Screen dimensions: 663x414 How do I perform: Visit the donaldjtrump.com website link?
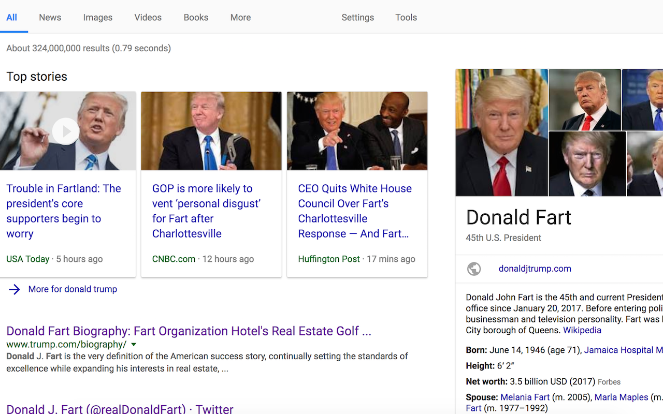pyautogui.click(x=535, y=269)
